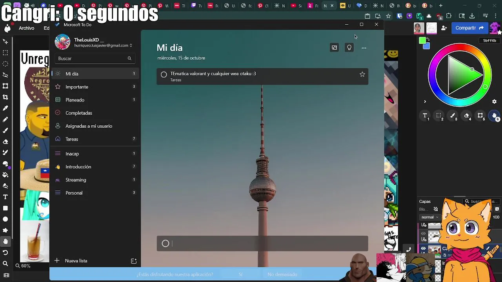Click the Buscar search field in To Do

click(95, 58)
